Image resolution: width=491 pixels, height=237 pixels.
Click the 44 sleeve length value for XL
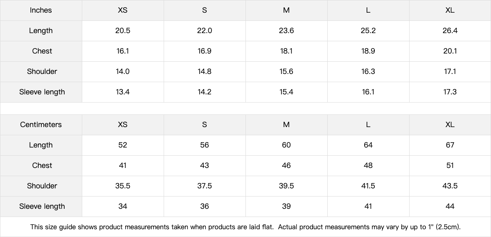click(x=450, y=206)
